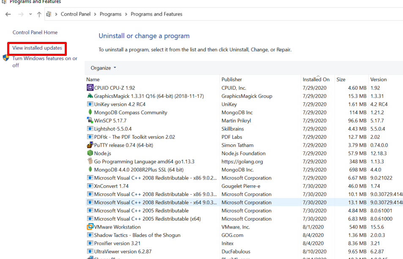Image resolution: width=403 pixels, height=259 pixels.
Task: Click the UltraViewer version 6.2.87 icon
Action: (90, 251)
